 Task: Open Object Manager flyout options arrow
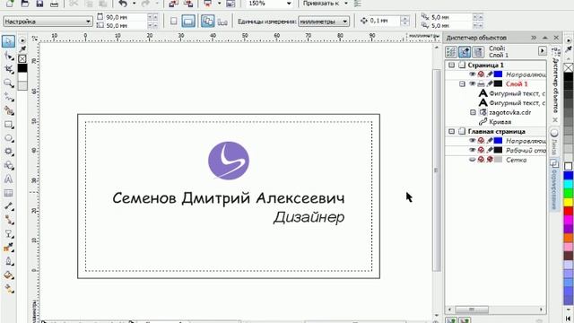pos(542,51)
